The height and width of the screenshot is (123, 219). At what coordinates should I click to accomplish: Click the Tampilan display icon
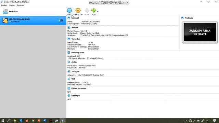tap(69, 39)
